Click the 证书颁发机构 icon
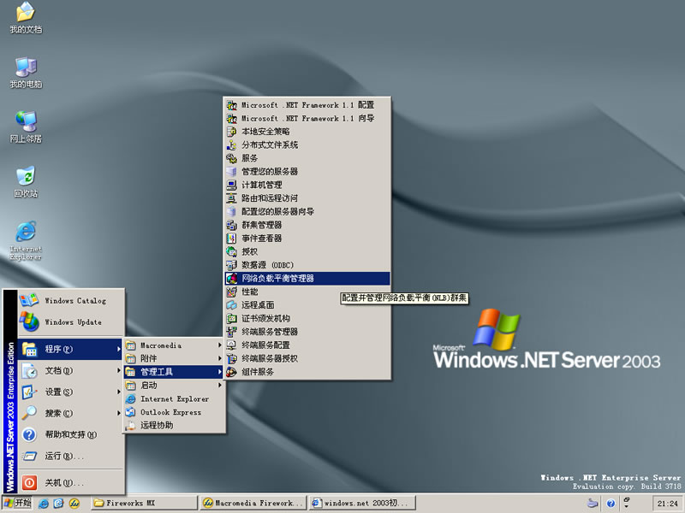This screenshot has height=513, width=685. pos(231,318)
